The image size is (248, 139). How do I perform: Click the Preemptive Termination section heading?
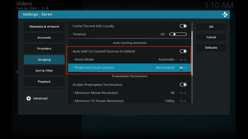pyautogui.click(x=130, y=76)
